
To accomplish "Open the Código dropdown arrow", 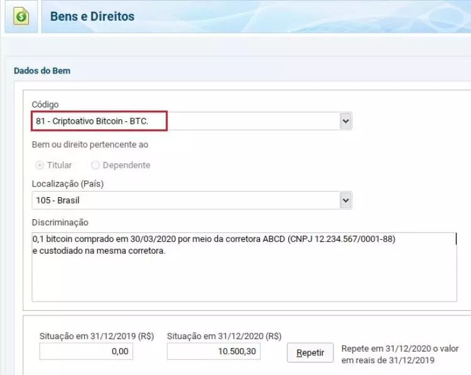I will click(346, 121).
